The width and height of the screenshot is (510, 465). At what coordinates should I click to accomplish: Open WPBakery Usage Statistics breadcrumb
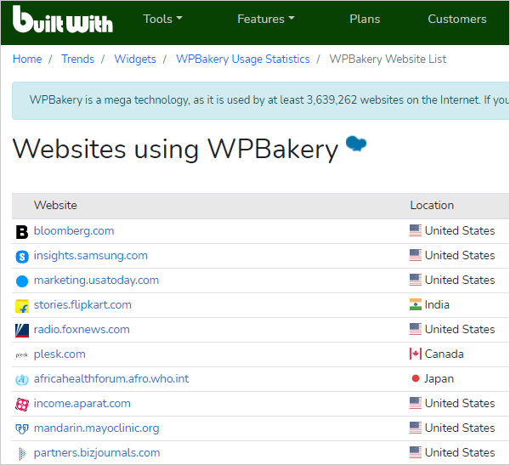coord(242,59)
